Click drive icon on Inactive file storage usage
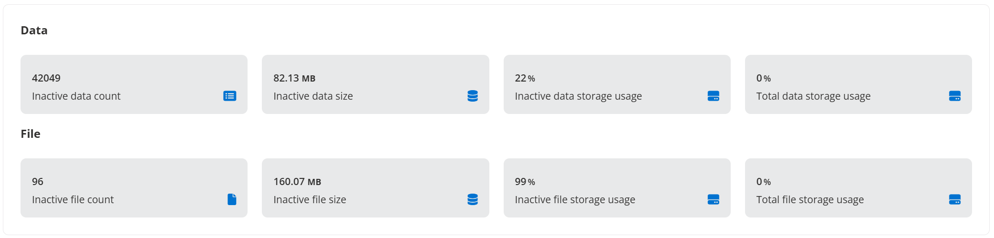Viewport: 994px width, 238px height. point(714,199)
